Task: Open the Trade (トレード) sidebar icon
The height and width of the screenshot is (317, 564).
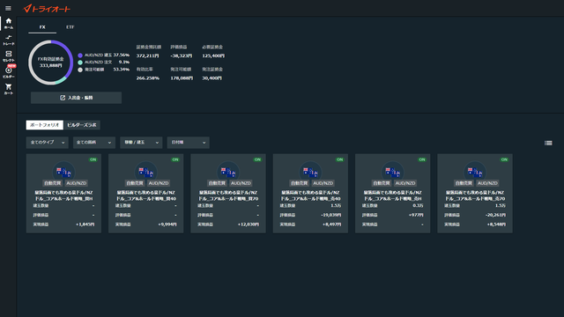Action: click(x=8, y=40)
